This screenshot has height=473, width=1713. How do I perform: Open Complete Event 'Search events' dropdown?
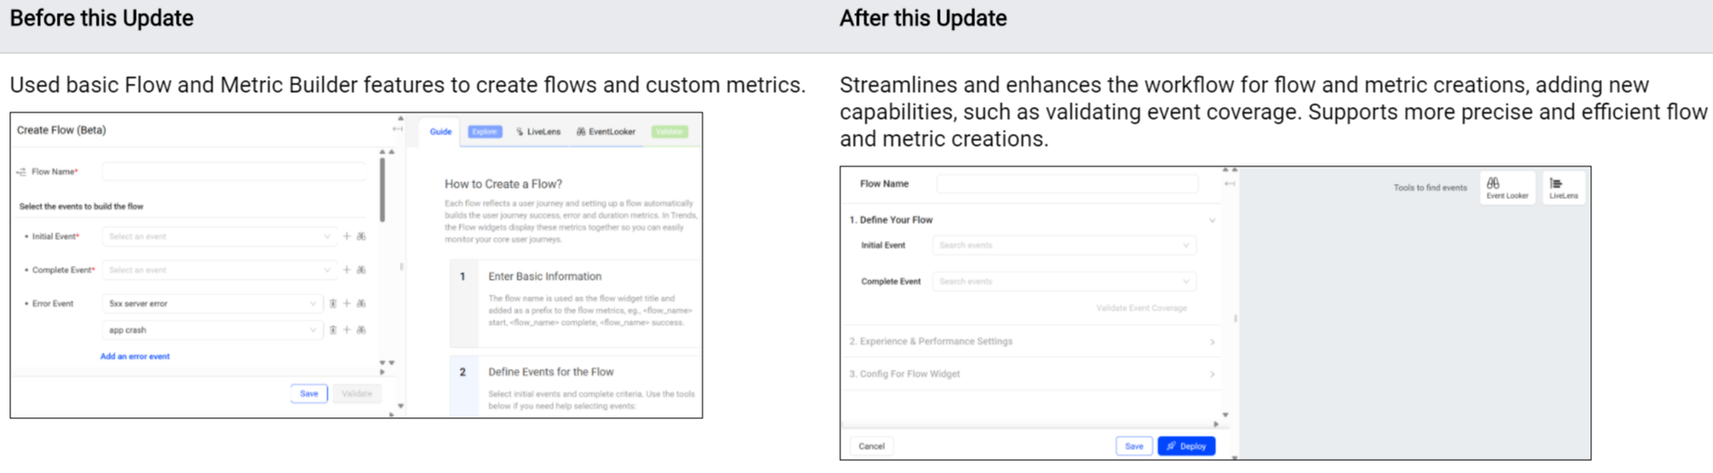coord(1064,282)
